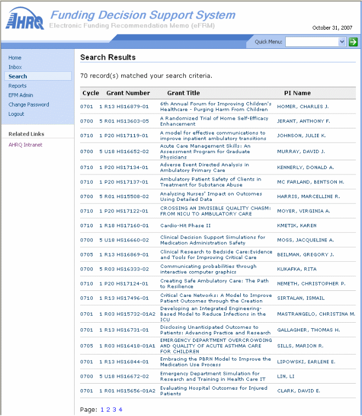Viewport: 362px width, 416px height.
Task: Open grant 5 U18 HS16660-02
Action: click(124, 240)
